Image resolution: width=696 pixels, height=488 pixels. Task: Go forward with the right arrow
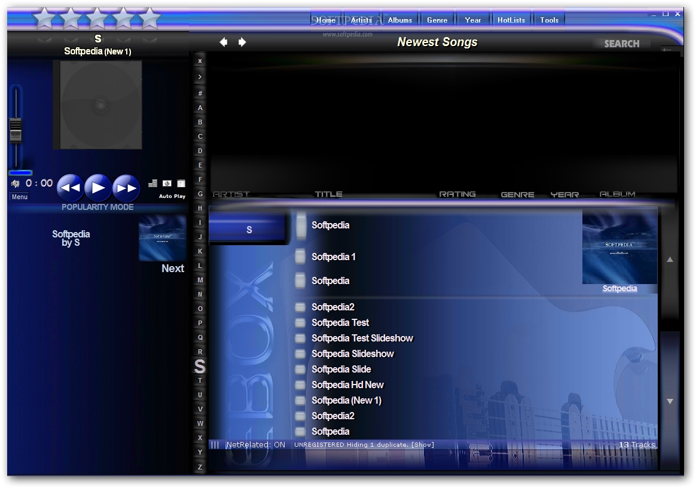coord(242,42)
